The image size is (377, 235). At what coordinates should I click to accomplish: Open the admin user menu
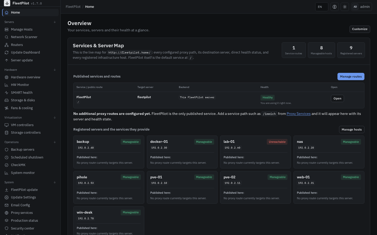[362, 7]
